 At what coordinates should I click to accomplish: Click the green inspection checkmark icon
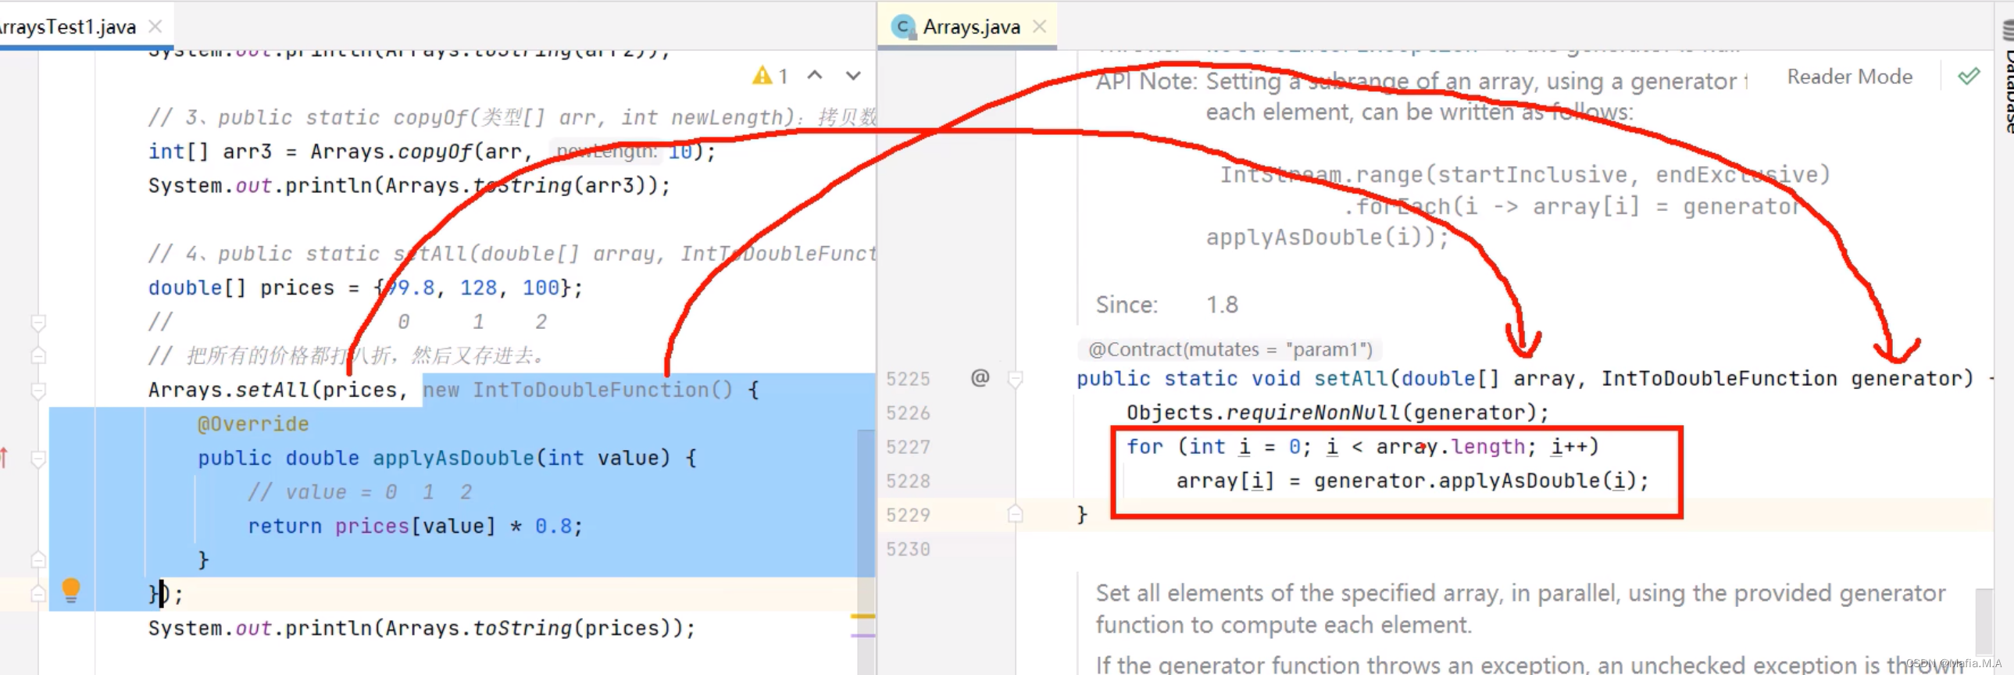point(1968,77)
